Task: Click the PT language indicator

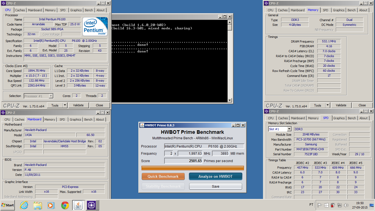Action: tap(311, 205)
